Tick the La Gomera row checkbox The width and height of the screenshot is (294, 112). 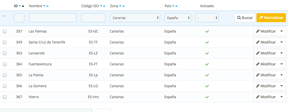(5, 86)
